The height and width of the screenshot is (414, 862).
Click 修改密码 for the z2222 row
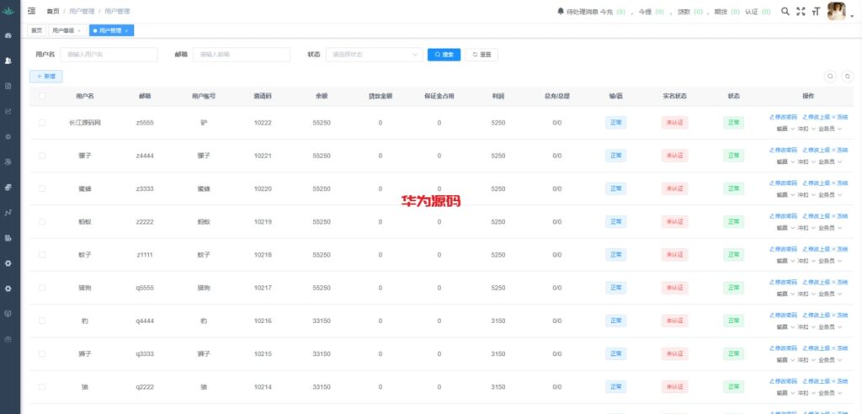(x=783, y=215)
